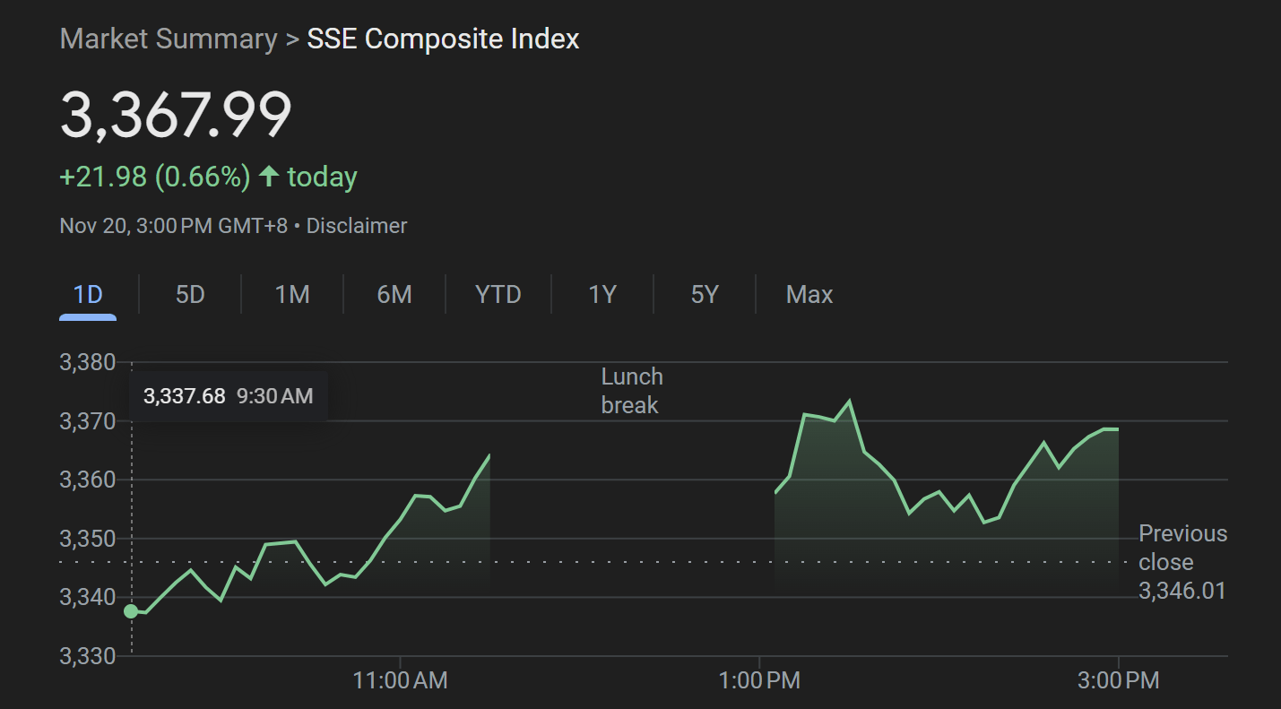This screenshot has height=709, width=1281.
Task: Click the green up arrow icon
Action: (x=269, y=176)
